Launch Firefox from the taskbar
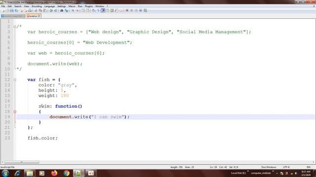Screen dimensions: 316x177 click(x=54, y=173)
